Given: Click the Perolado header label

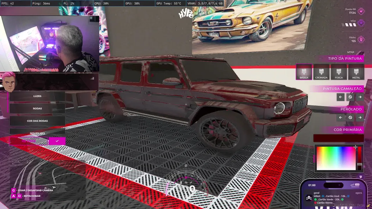Looking at the screenshot, I should tap(351, 109).
